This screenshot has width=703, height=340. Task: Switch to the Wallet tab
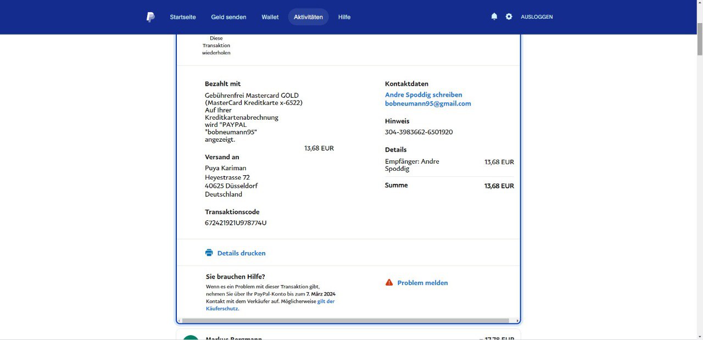pos(270,17)
